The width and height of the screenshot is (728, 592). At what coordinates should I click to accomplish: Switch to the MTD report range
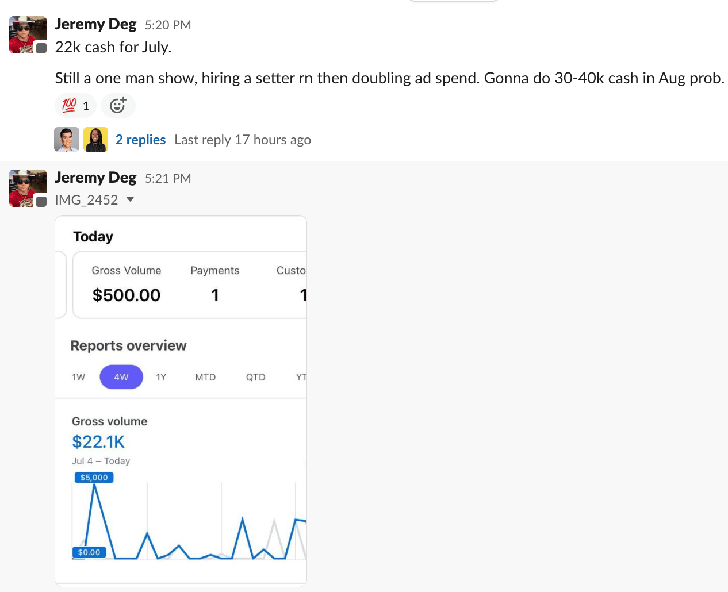tap(205, 377)
